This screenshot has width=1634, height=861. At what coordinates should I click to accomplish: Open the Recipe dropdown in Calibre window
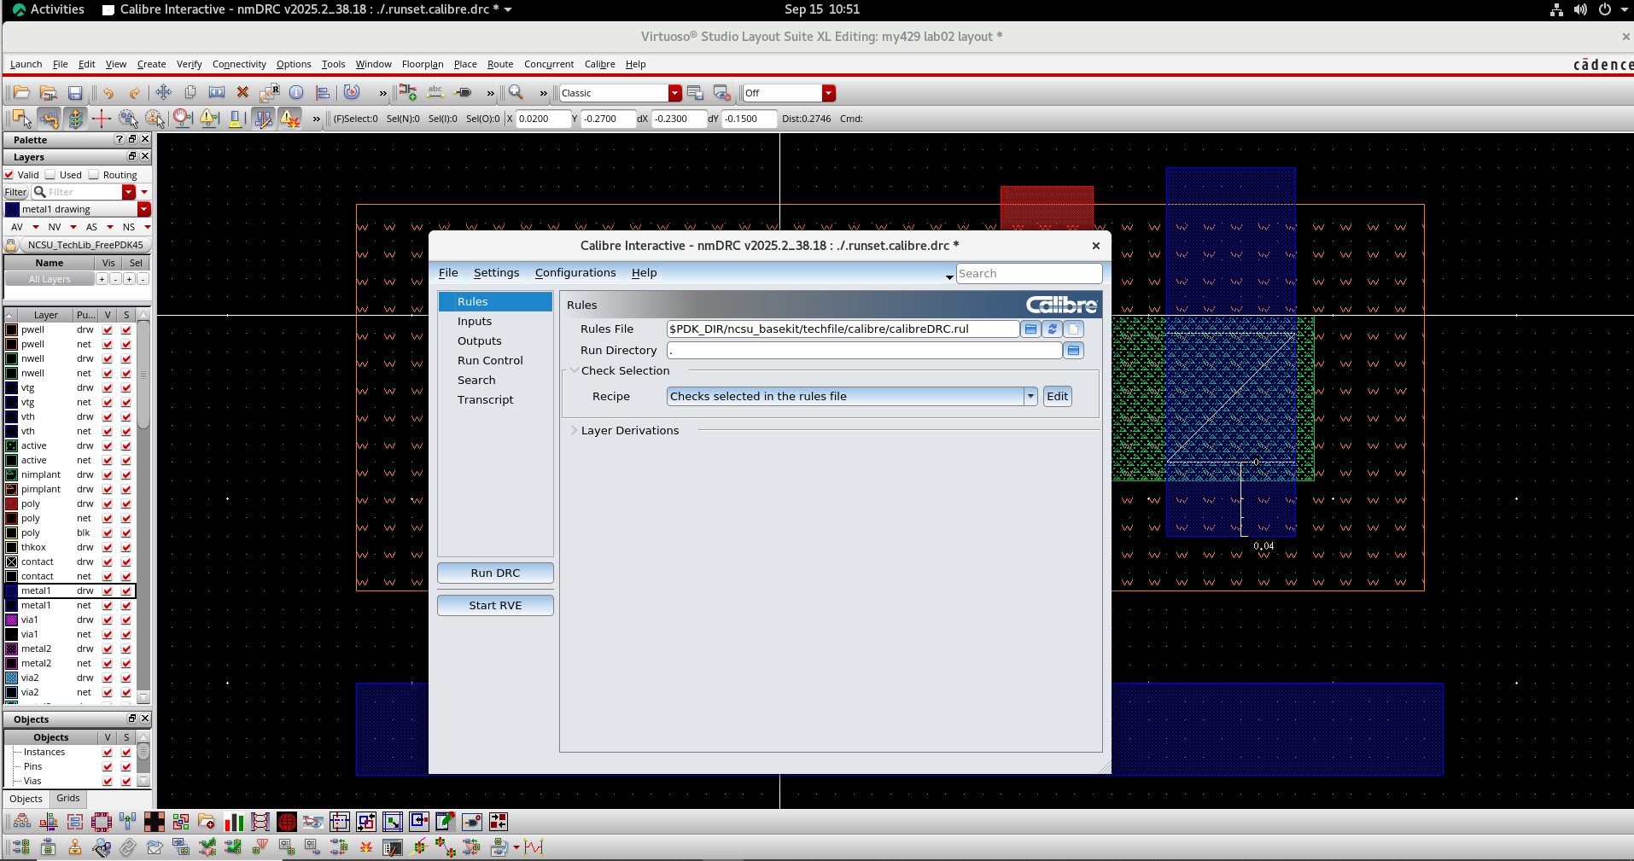(x=1030, y=396)
